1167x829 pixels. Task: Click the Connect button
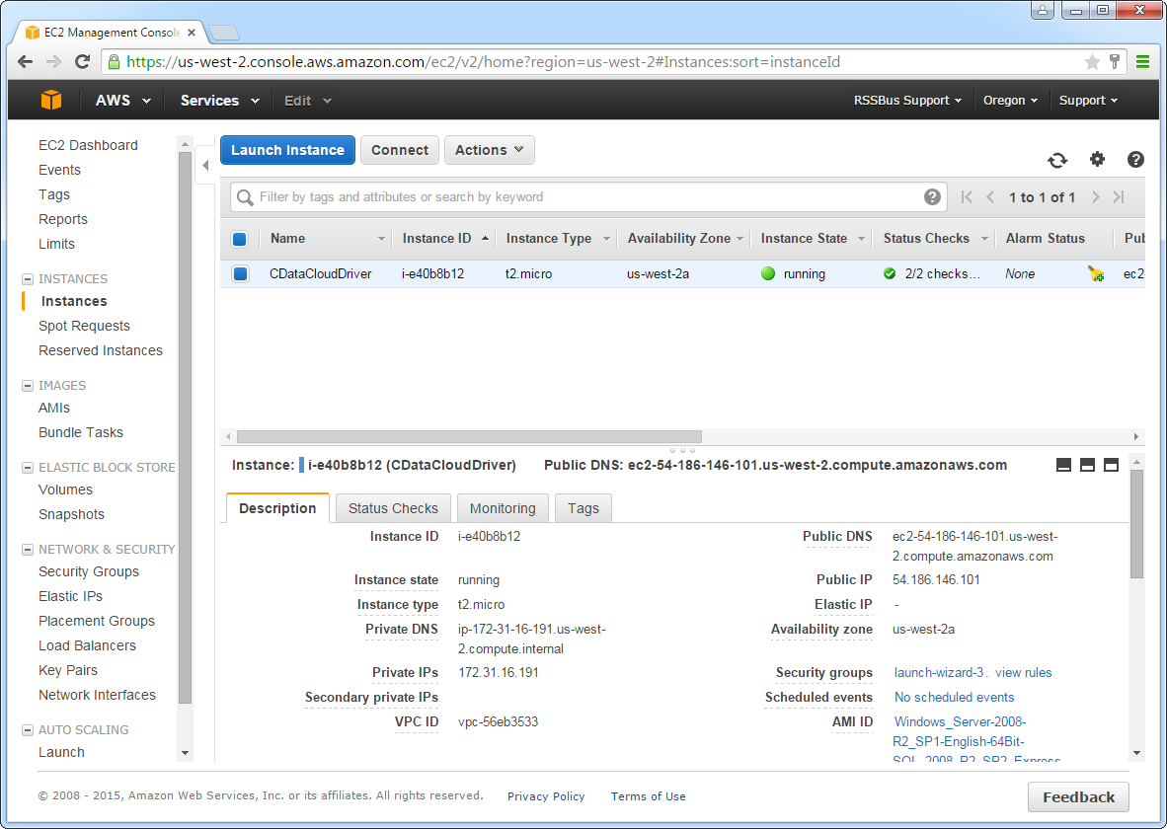(x=400, y=150)
